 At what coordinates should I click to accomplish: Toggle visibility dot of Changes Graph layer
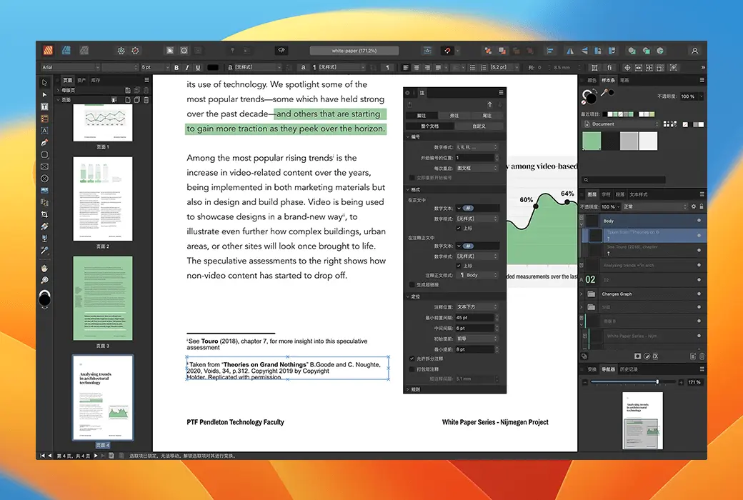pos(699,294)
